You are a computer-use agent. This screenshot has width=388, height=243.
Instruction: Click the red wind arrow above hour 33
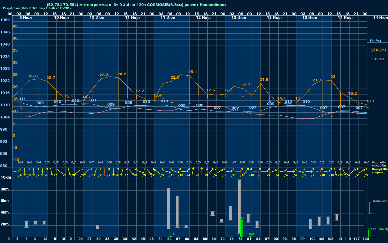pos(105,172)
